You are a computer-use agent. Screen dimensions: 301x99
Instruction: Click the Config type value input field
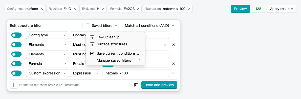tap(157, 35)
